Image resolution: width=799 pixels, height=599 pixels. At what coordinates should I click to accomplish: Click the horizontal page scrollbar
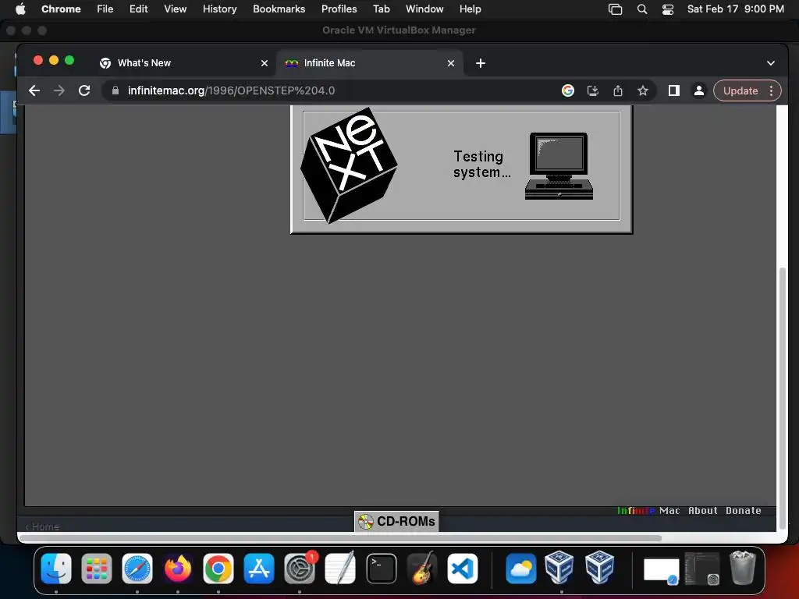click(342, 538)
